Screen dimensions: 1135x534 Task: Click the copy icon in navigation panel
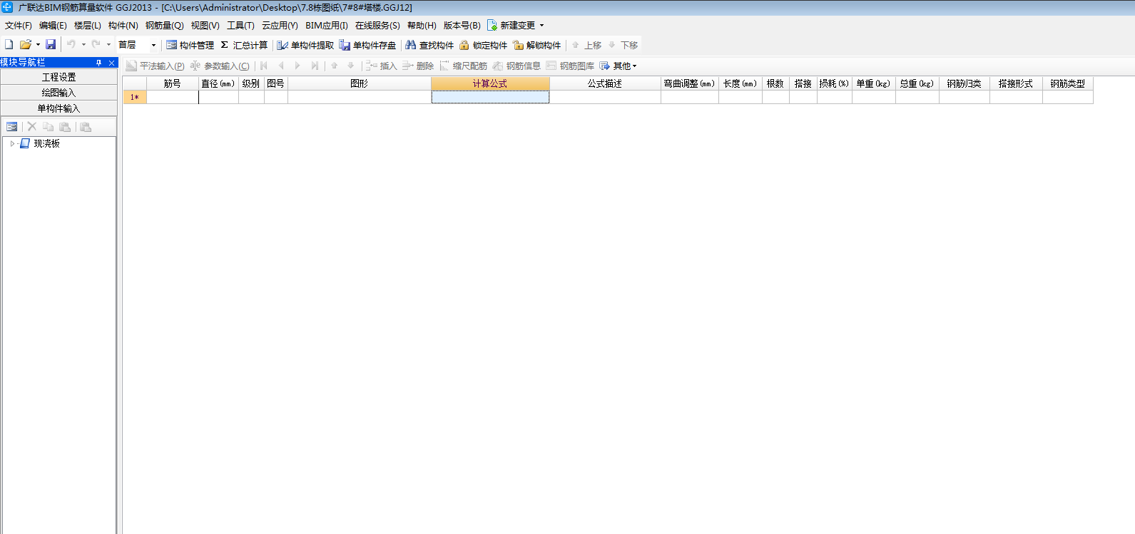[49, 127]
